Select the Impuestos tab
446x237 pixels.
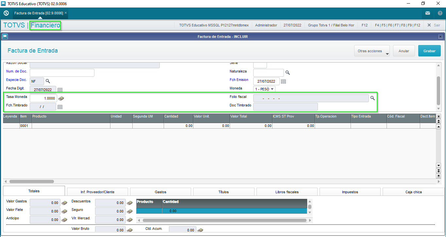350,192
